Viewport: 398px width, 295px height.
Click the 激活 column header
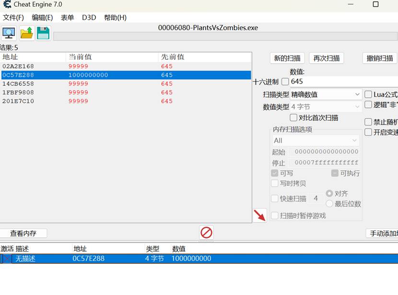pos(7,249)
